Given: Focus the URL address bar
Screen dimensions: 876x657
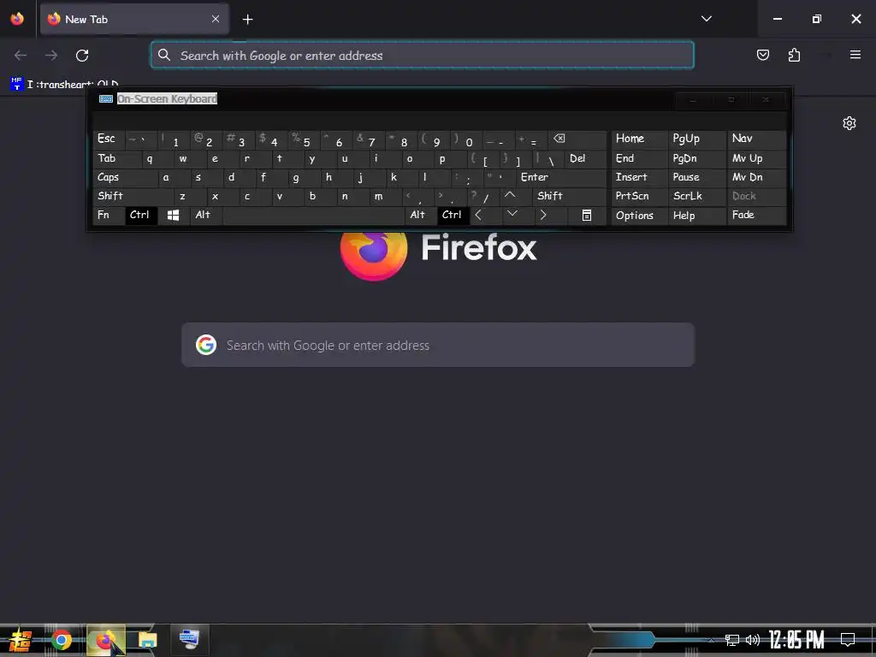Looking at the screenshot, I should 423,56.
